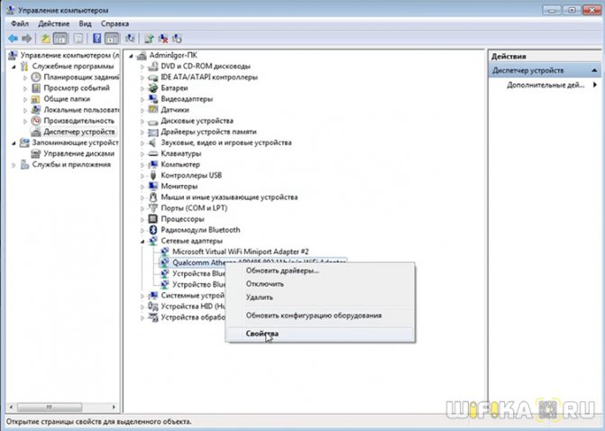This screenshot has height=431, width=605.
Task: Click horizontal scrollbar thumb in left pane
Action: pyautogui.click(x=50, y=407)
